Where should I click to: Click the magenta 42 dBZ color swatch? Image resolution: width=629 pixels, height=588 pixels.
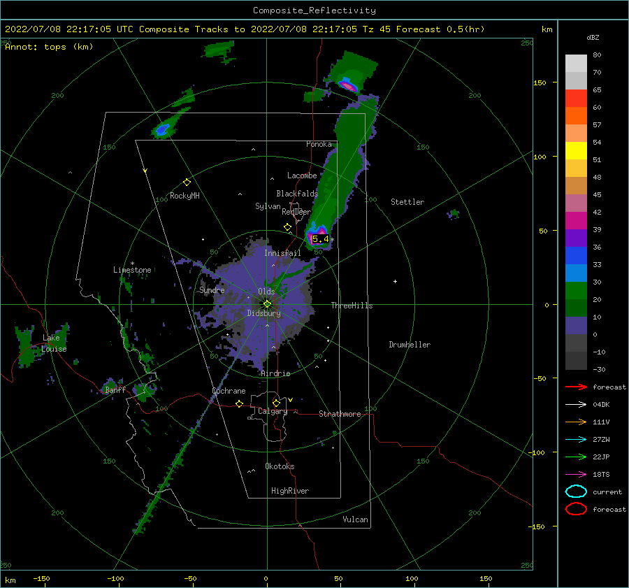coord(576,221)
